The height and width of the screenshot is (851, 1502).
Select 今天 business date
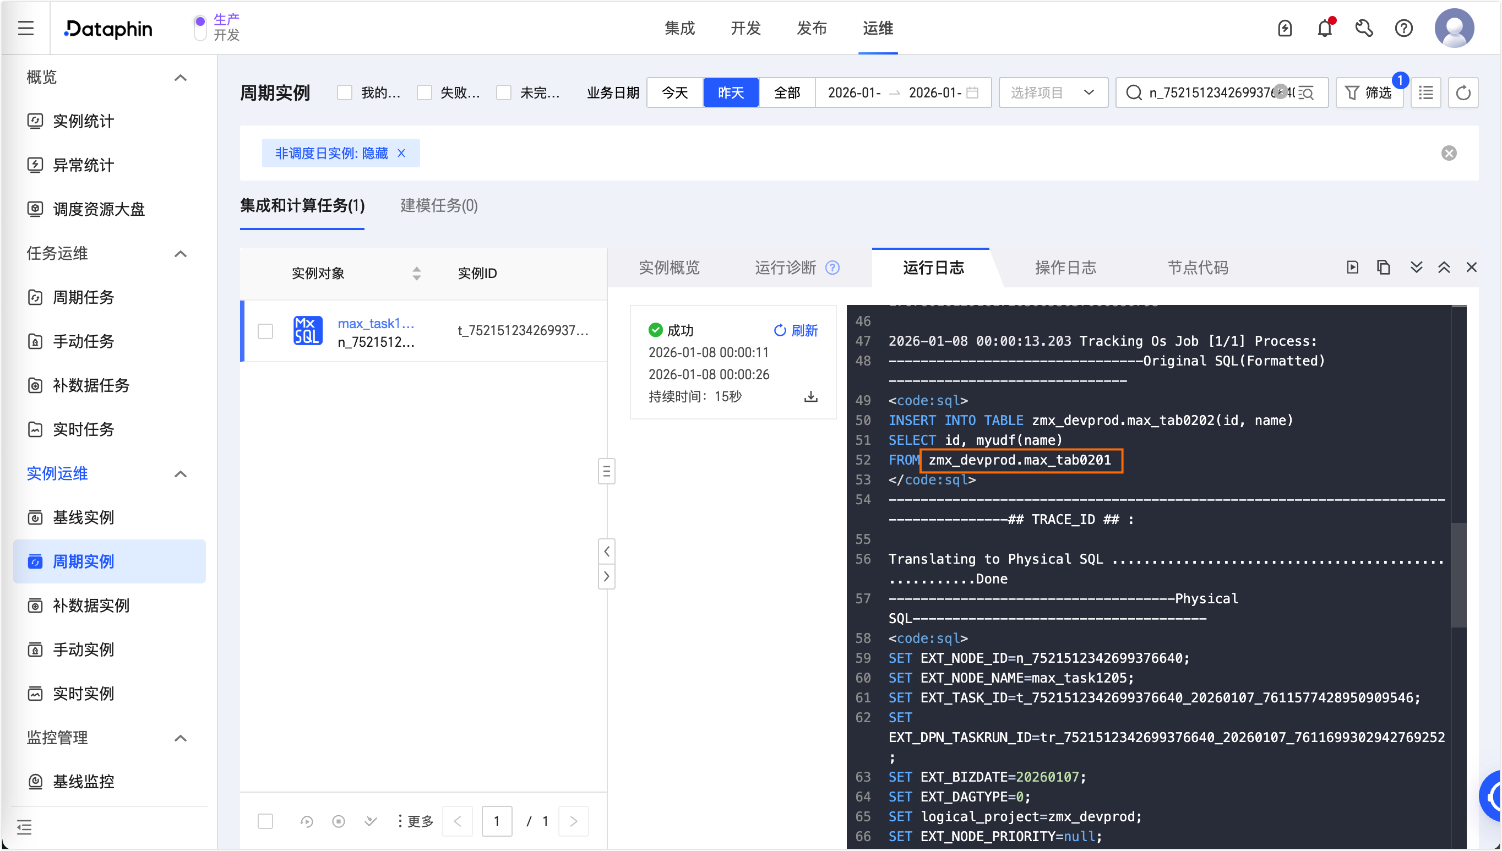point(674,93)
